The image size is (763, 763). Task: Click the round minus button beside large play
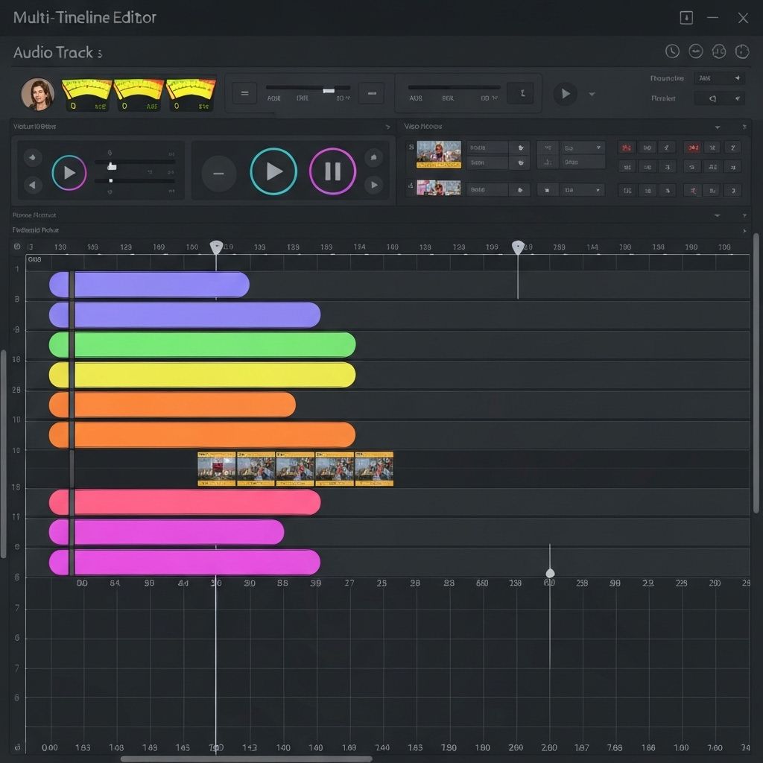pyautogui.click(x=218, y=173)
